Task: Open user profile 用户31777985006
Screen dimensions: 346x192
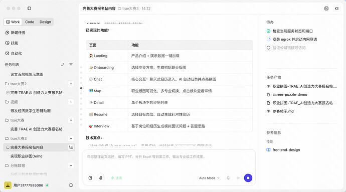Action: 27,185
